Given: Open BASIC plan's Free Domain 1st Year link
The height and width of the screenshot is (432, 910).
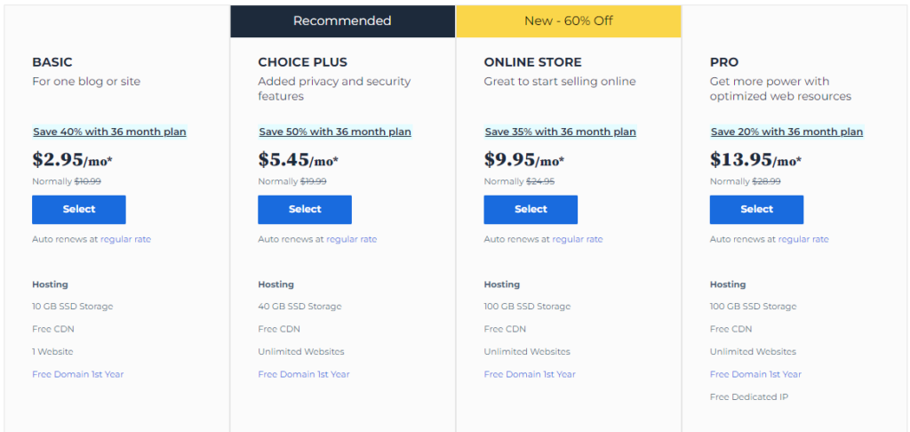Looking at the screenshot, I should [x=77, y=374].
